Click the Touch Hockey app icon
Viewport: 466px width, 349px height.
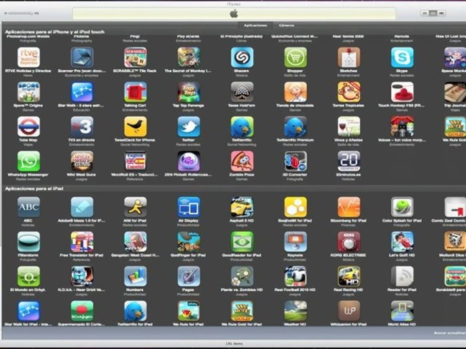[x=402, y=92]
